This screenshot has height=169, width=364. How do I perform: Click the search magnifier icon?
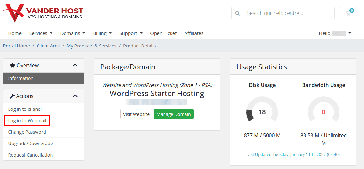[237, 13]
